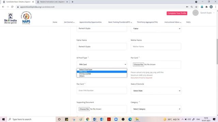
Task: Bookmark this page with star icon
Action: [196, 7]
